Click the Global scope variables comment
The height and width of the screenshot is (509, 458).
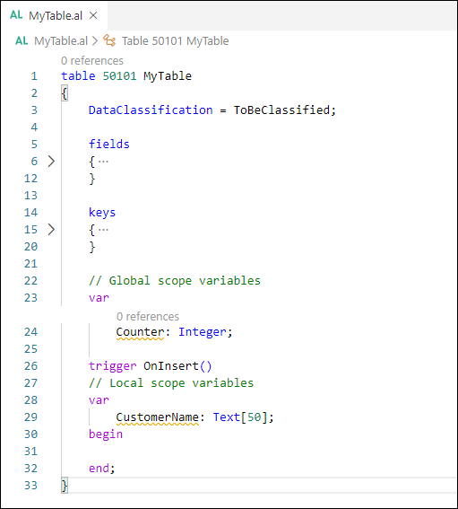(x=175, y=281)
